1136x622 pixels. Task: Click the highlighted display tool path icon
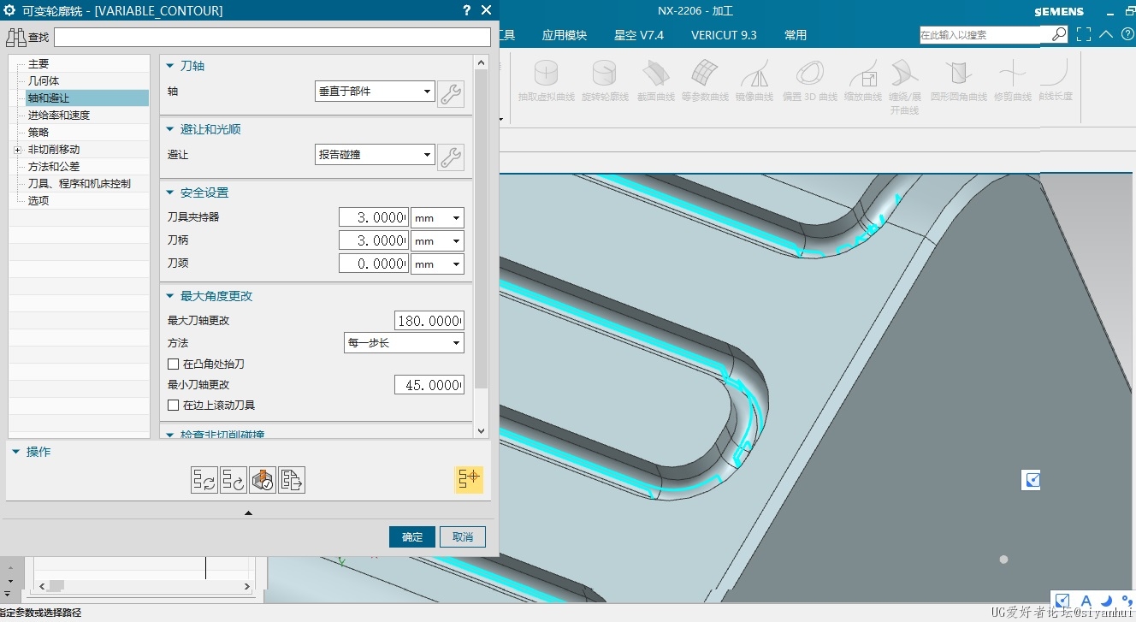[x=469, y=480]
